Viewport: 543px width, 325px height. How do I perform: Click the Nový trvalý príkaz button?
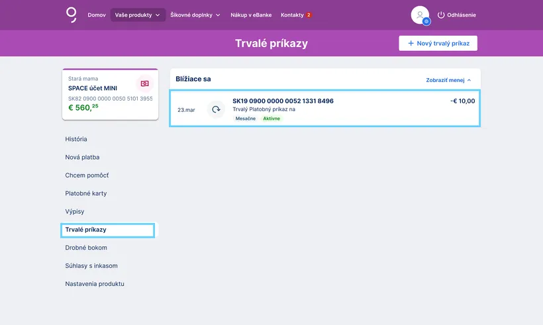tap(438, 43)
